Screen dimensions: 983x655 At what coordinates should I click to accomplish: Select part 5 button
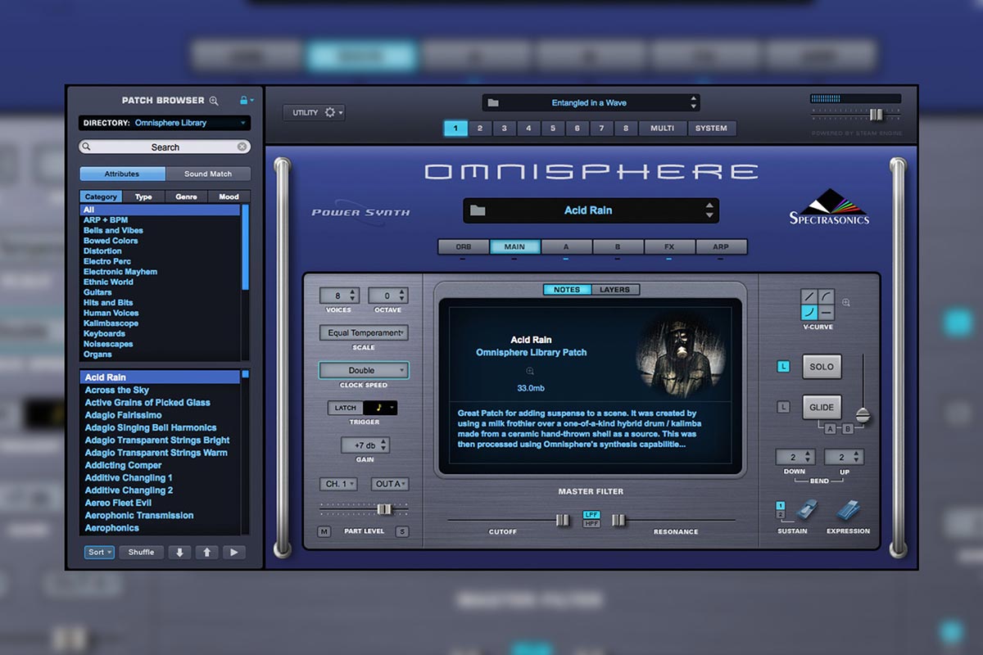553,129
